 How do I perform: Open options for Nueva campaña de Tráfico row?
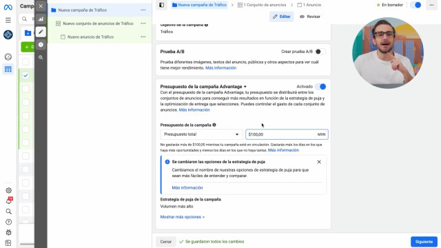[143, 10]
